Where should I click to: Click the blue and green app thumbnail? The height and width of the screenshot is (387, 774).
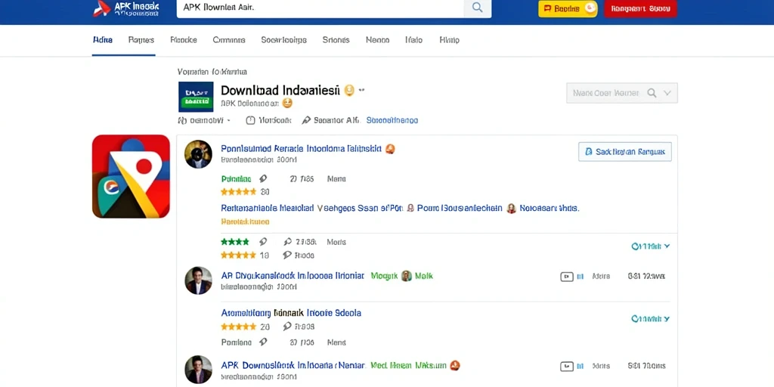(196, 97)
